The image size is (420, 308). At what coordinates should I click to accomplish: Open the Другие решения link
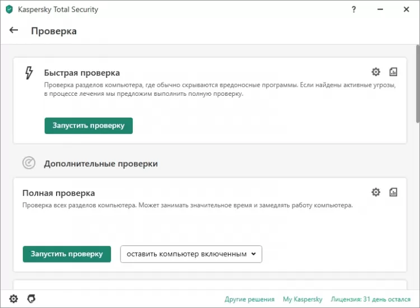(249, 300)
